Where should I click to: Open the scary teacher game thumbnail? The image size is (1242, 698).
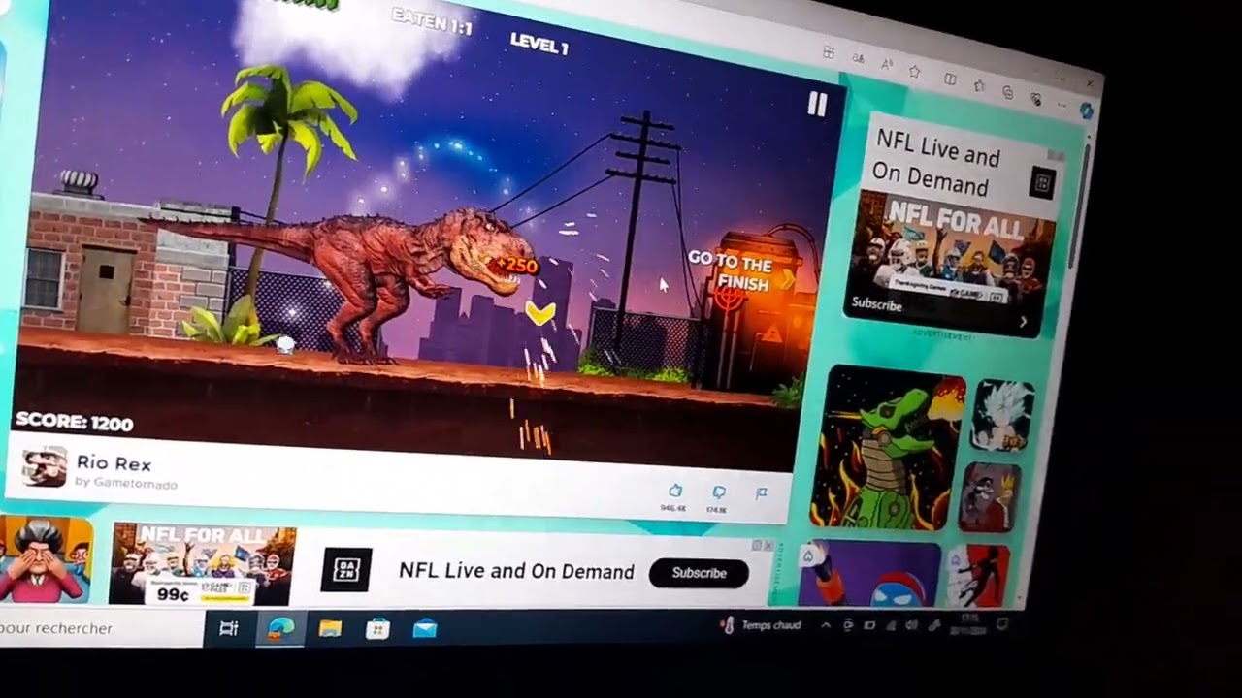45,560
